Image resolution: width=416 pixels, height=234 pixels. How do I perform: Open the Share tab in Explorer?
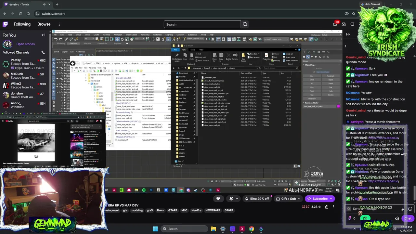coord(193,50)
